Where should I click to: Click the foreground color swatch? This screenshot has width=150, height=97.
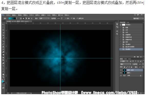(3, 81)
